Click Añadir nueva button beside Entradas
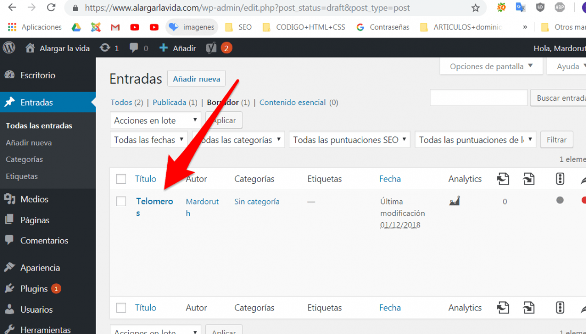Viewport: 586px width, 334px height. click(197, 79)
